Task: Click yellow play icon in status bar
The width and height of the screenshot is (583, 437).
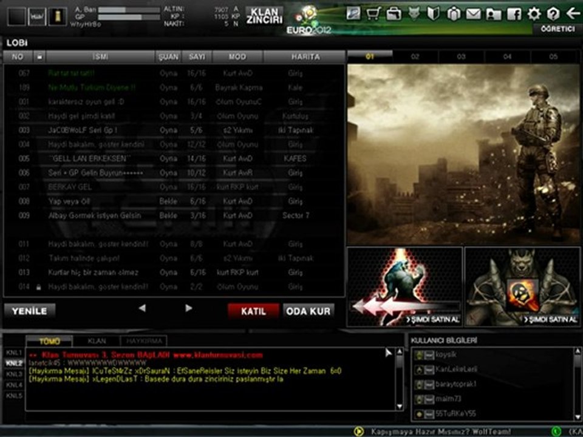Action: [359, 432]
